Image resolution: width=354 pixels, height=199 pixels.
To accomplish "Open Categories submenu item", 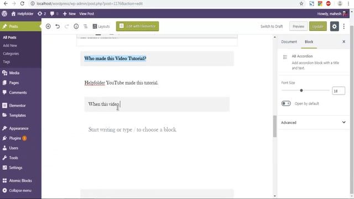I will (11, 54).
